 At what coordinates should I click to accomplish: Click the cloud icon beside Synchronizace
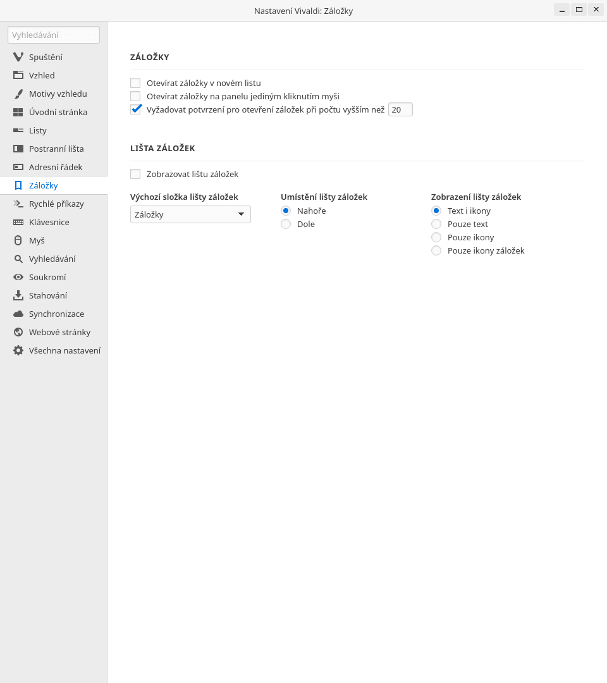click(x=18, y=314)
